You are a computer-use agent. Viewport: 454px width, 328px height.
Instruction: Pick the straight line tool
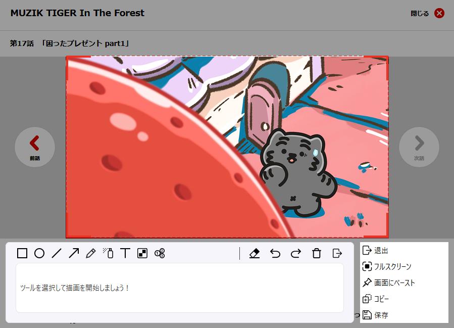click(x=57, y=253)
